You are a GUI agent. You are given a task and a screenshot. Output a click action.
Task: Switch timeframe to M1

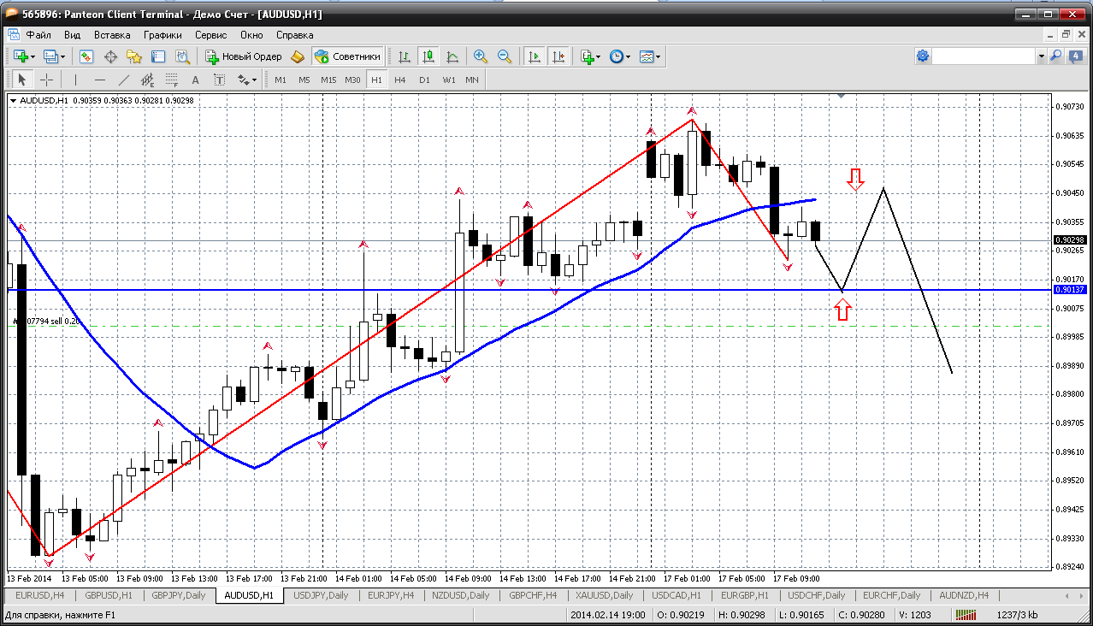coord(281,80)
